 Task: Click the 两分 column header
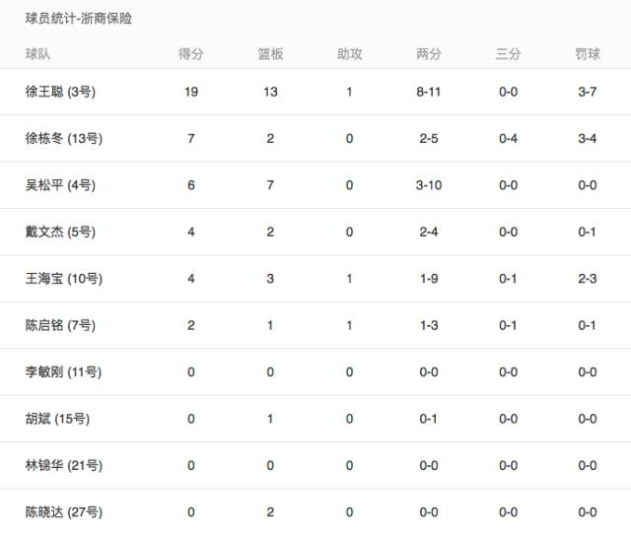[429, 54]
